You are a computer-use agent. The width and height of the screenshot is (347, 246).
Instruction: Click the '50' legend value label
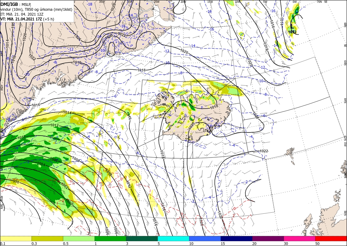coord(318,243)
